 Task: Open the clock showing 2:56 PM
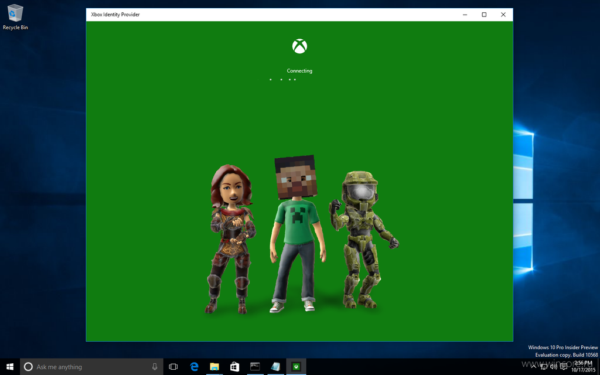[584, 367]
